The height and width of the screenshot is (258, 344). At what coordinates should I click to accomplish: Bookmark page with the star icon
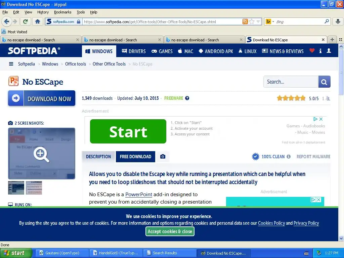[x=252, y=21]
